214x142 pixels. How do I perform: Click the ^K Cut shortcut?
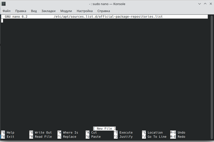click(x=91, y=133)
